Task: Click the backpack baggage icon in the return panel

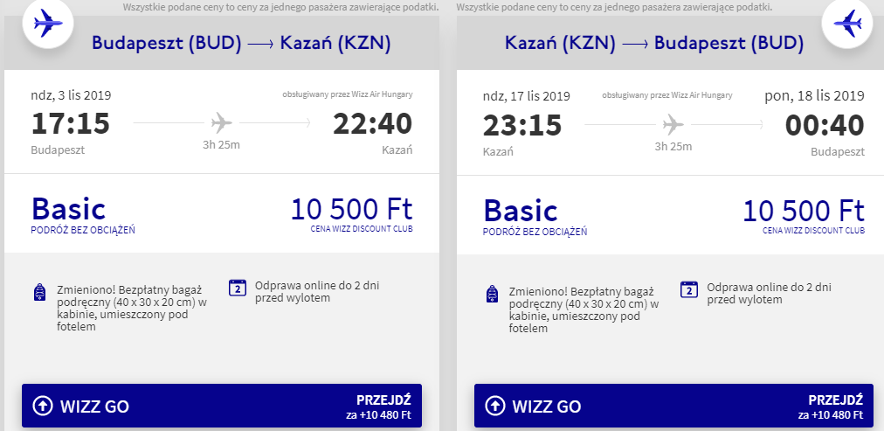Action: click(x=492, y=294)
